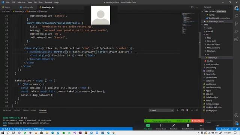Open metro.config.js in the explorer
The image size is (240, 135).
(x=212, y=104)
